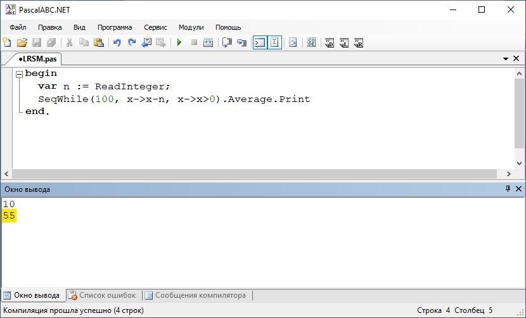Step over with the debug arrow icon
Viewport: 526px width, 318px height.
227,42
